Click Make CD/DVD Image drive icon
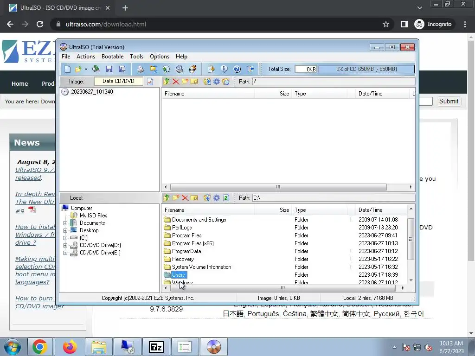 pyautogui.click(x=140, y=69)
